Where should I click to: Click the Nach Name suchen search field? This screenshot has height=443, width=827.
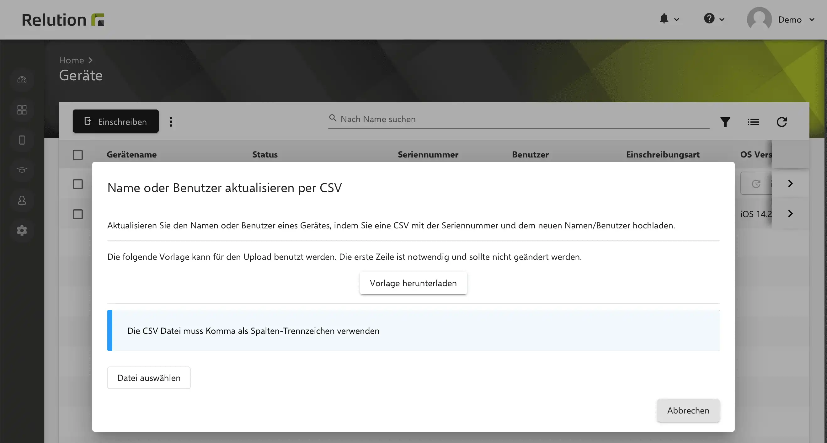519,119
